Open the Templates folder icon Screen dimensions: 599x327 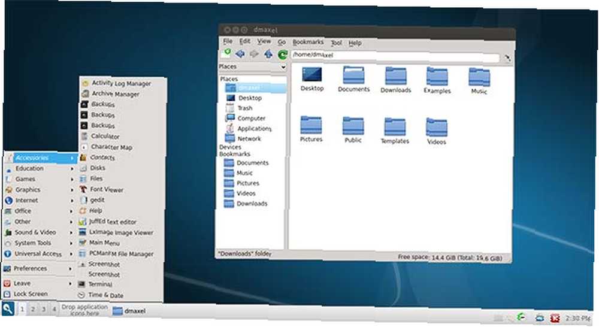pyautogui.click(x=395, y=131)
